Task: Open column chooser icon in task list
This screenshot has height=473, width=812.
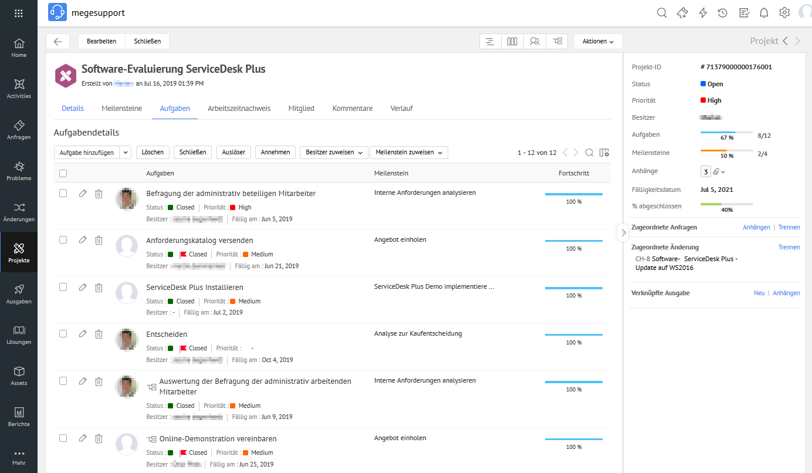Action: [604, 153]
